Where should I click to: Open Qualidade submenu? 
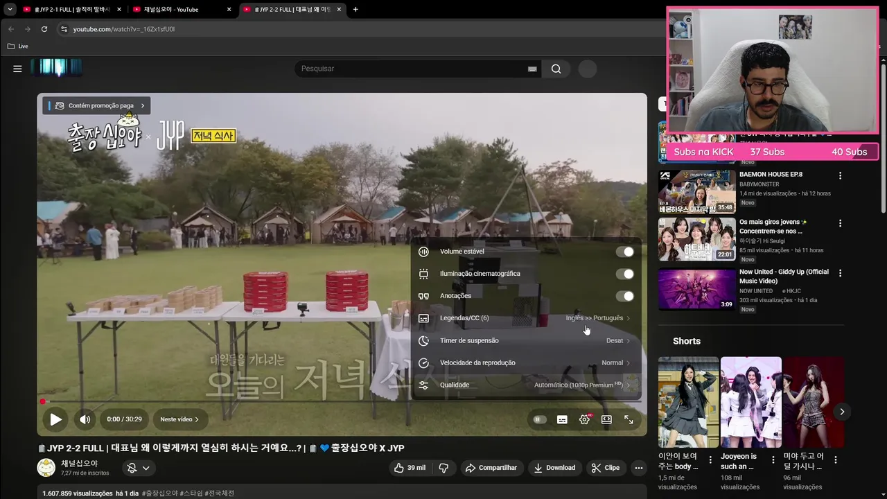click(x=525, y=385)
